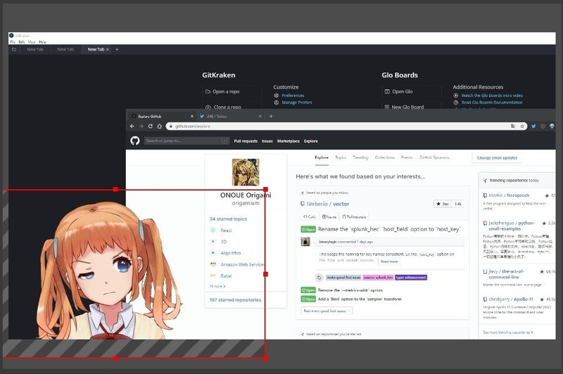This screenshot has height=374, width=563.
Task: Click Pull requests in GitHub header
Action: (246, 141)
